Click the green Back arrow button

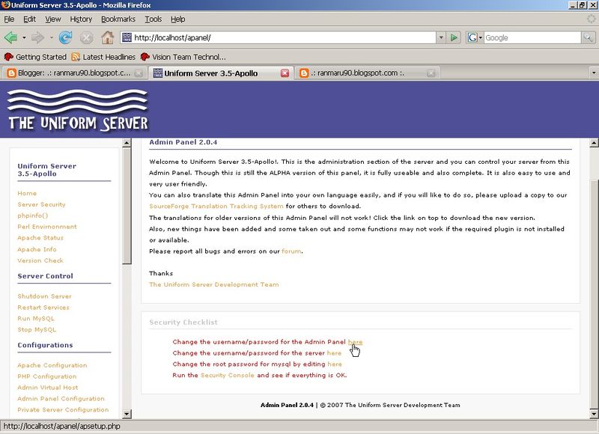tap(10, 37)
